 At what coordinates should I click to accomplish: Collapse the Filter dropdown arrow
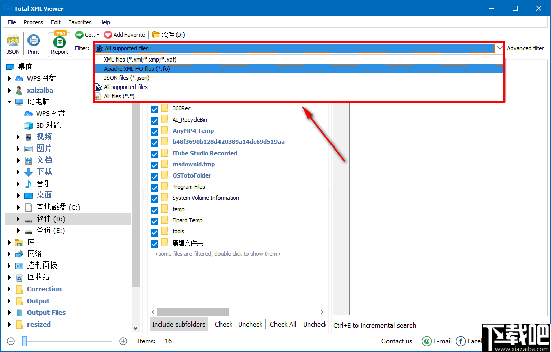(500, 48)
